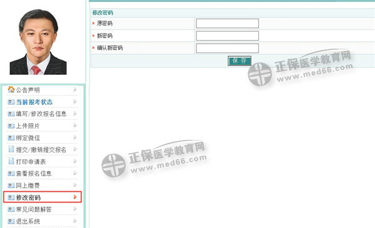Click the document icon next to 打印申请表

(11, 161)
